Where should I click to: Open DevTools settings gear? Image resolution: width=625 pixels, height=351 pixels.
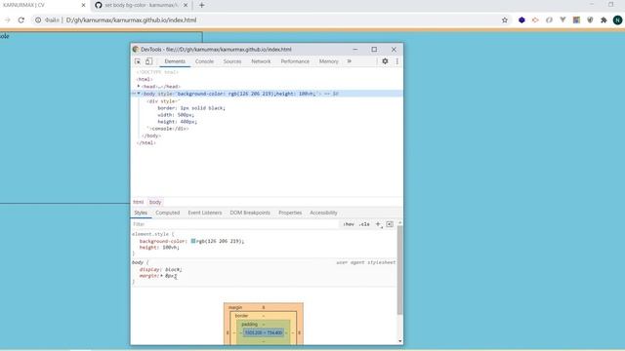click(x=385, y=61)
